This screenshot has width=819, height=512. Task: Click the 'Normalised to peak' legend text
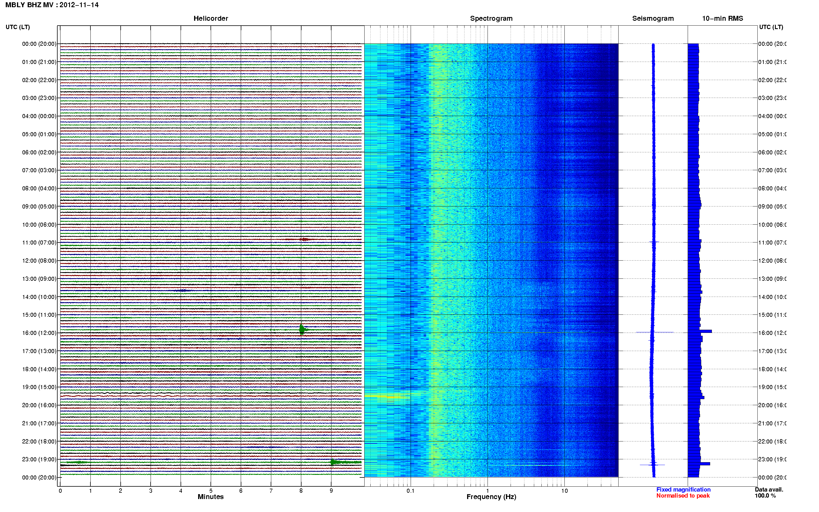pyautogui.click(x=683, y=495)
